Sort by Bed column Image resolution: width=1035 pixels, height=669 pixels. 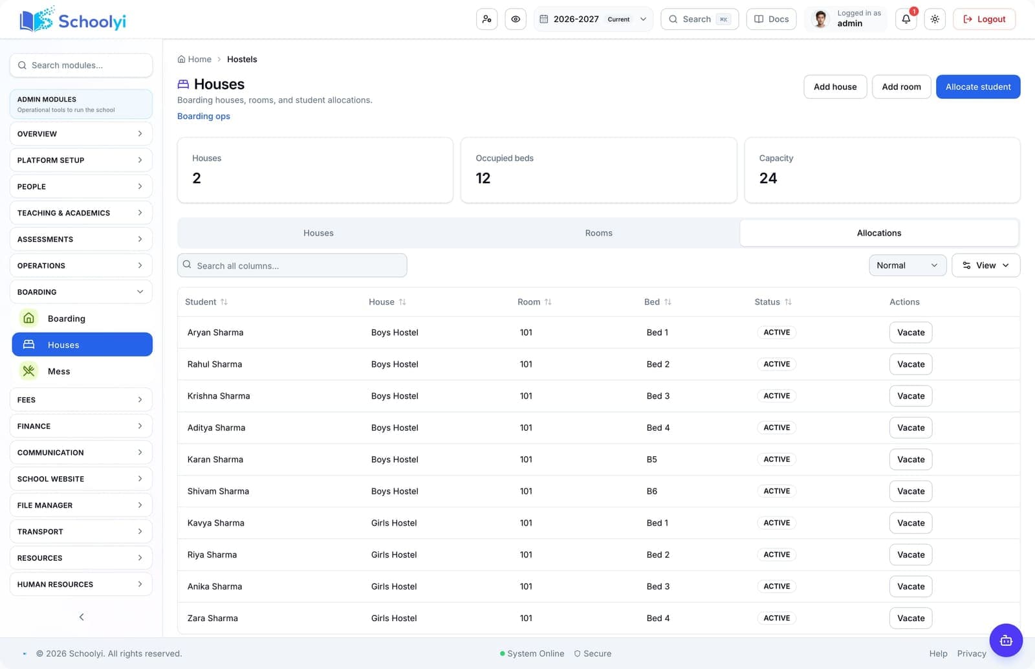[x=658, y=302]
